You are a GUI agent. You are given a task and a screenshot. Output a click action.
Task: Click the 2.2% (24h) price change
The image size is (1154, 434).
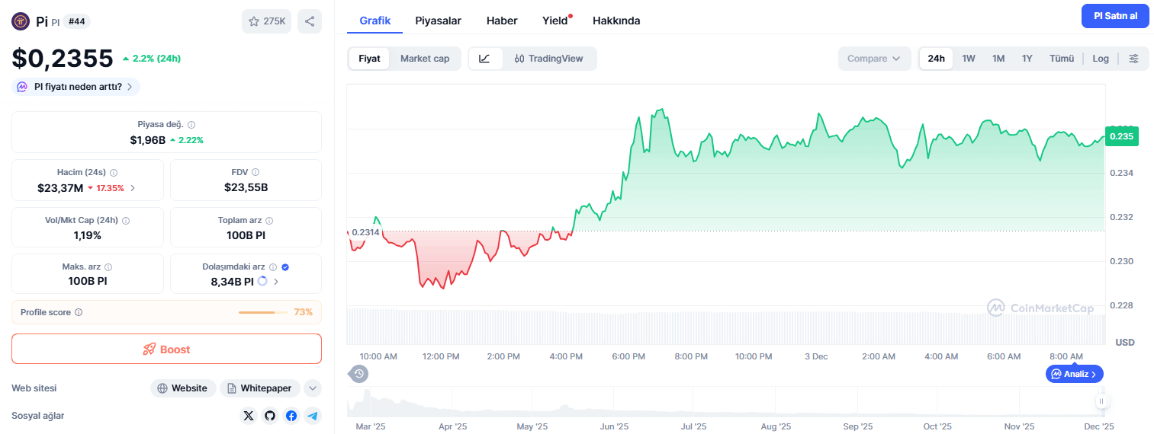coord(152,58)
